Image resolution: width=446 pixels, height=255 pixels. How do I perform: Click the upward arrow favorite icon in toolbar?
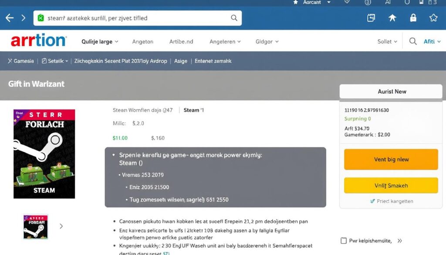(x=392, y=18)
